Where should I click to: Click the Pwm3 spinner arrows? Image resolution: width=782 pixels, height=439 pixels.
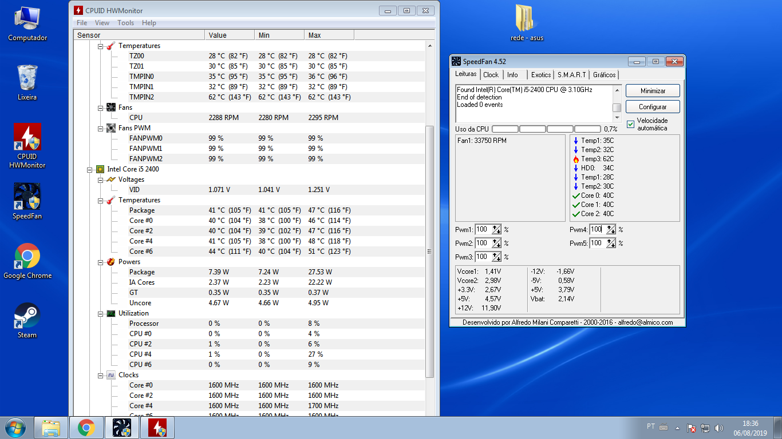pyautogui.click(x=496, y=257)
